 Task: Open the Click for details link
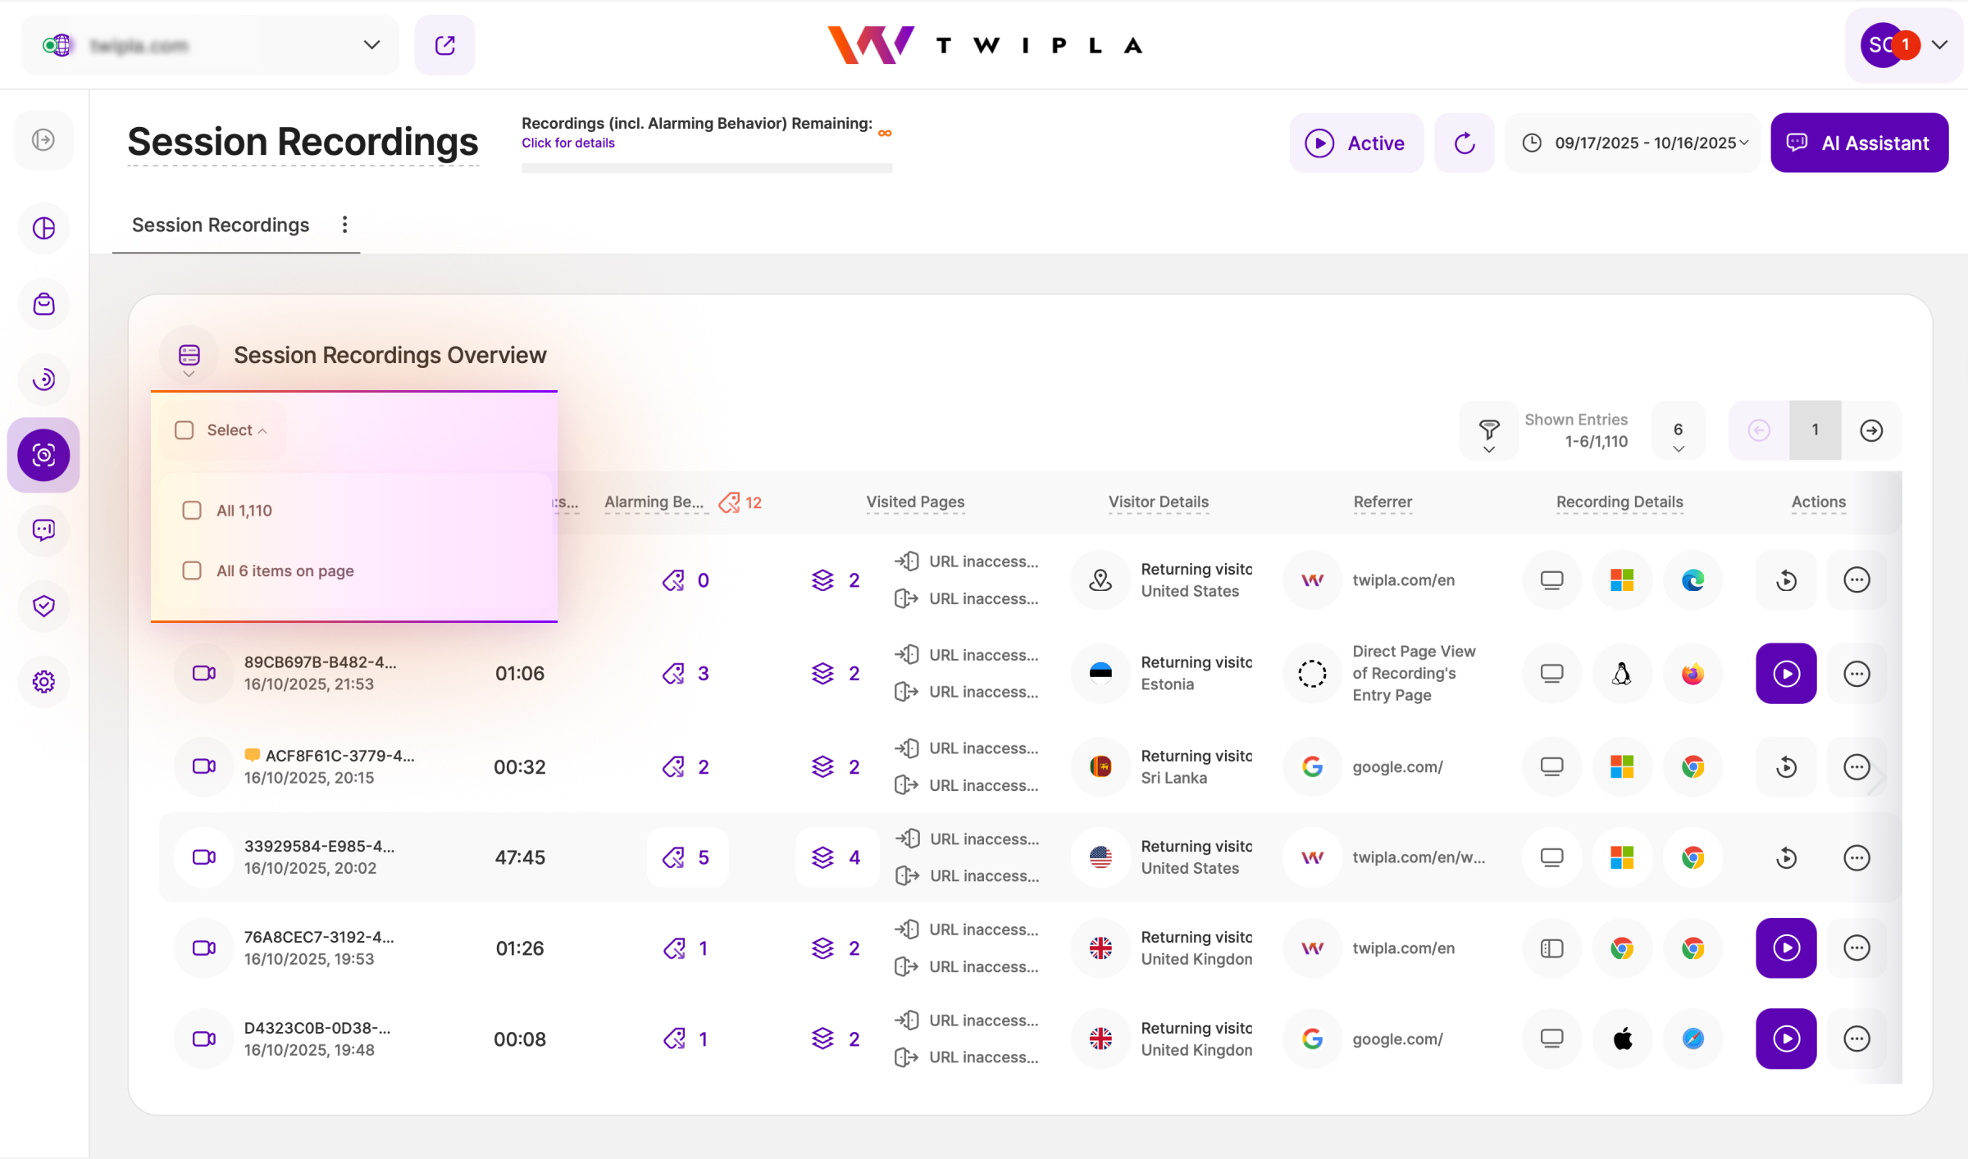tap(567, 143)
